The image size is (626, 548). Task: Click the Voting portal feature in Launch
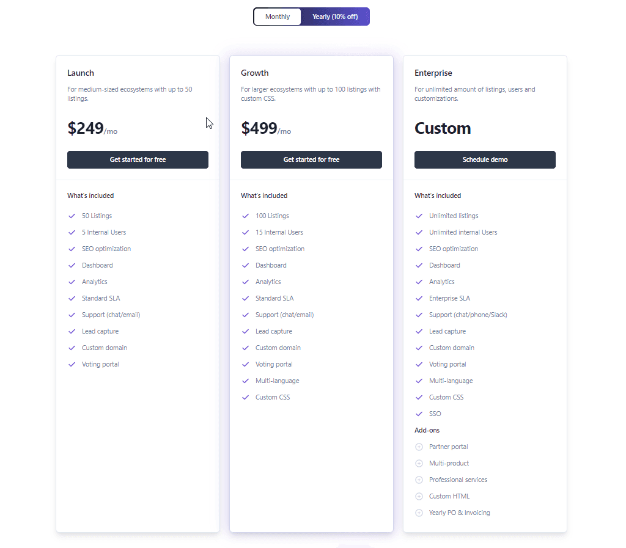point(100,364)
